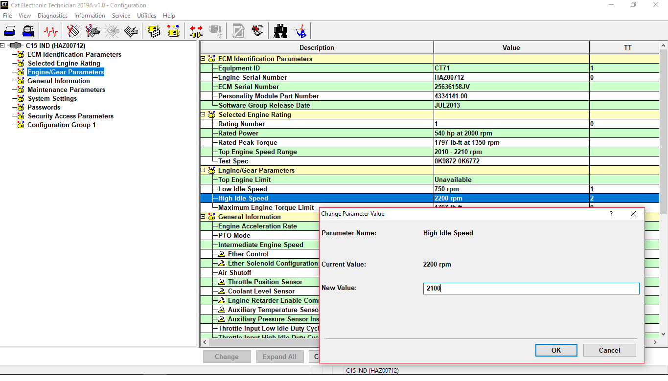Image resolution: width=668 pixels, height=381 pixels.
Task: Open Active Diagnostic Codes toolbar icon
Action: click(x=74, y=31)
